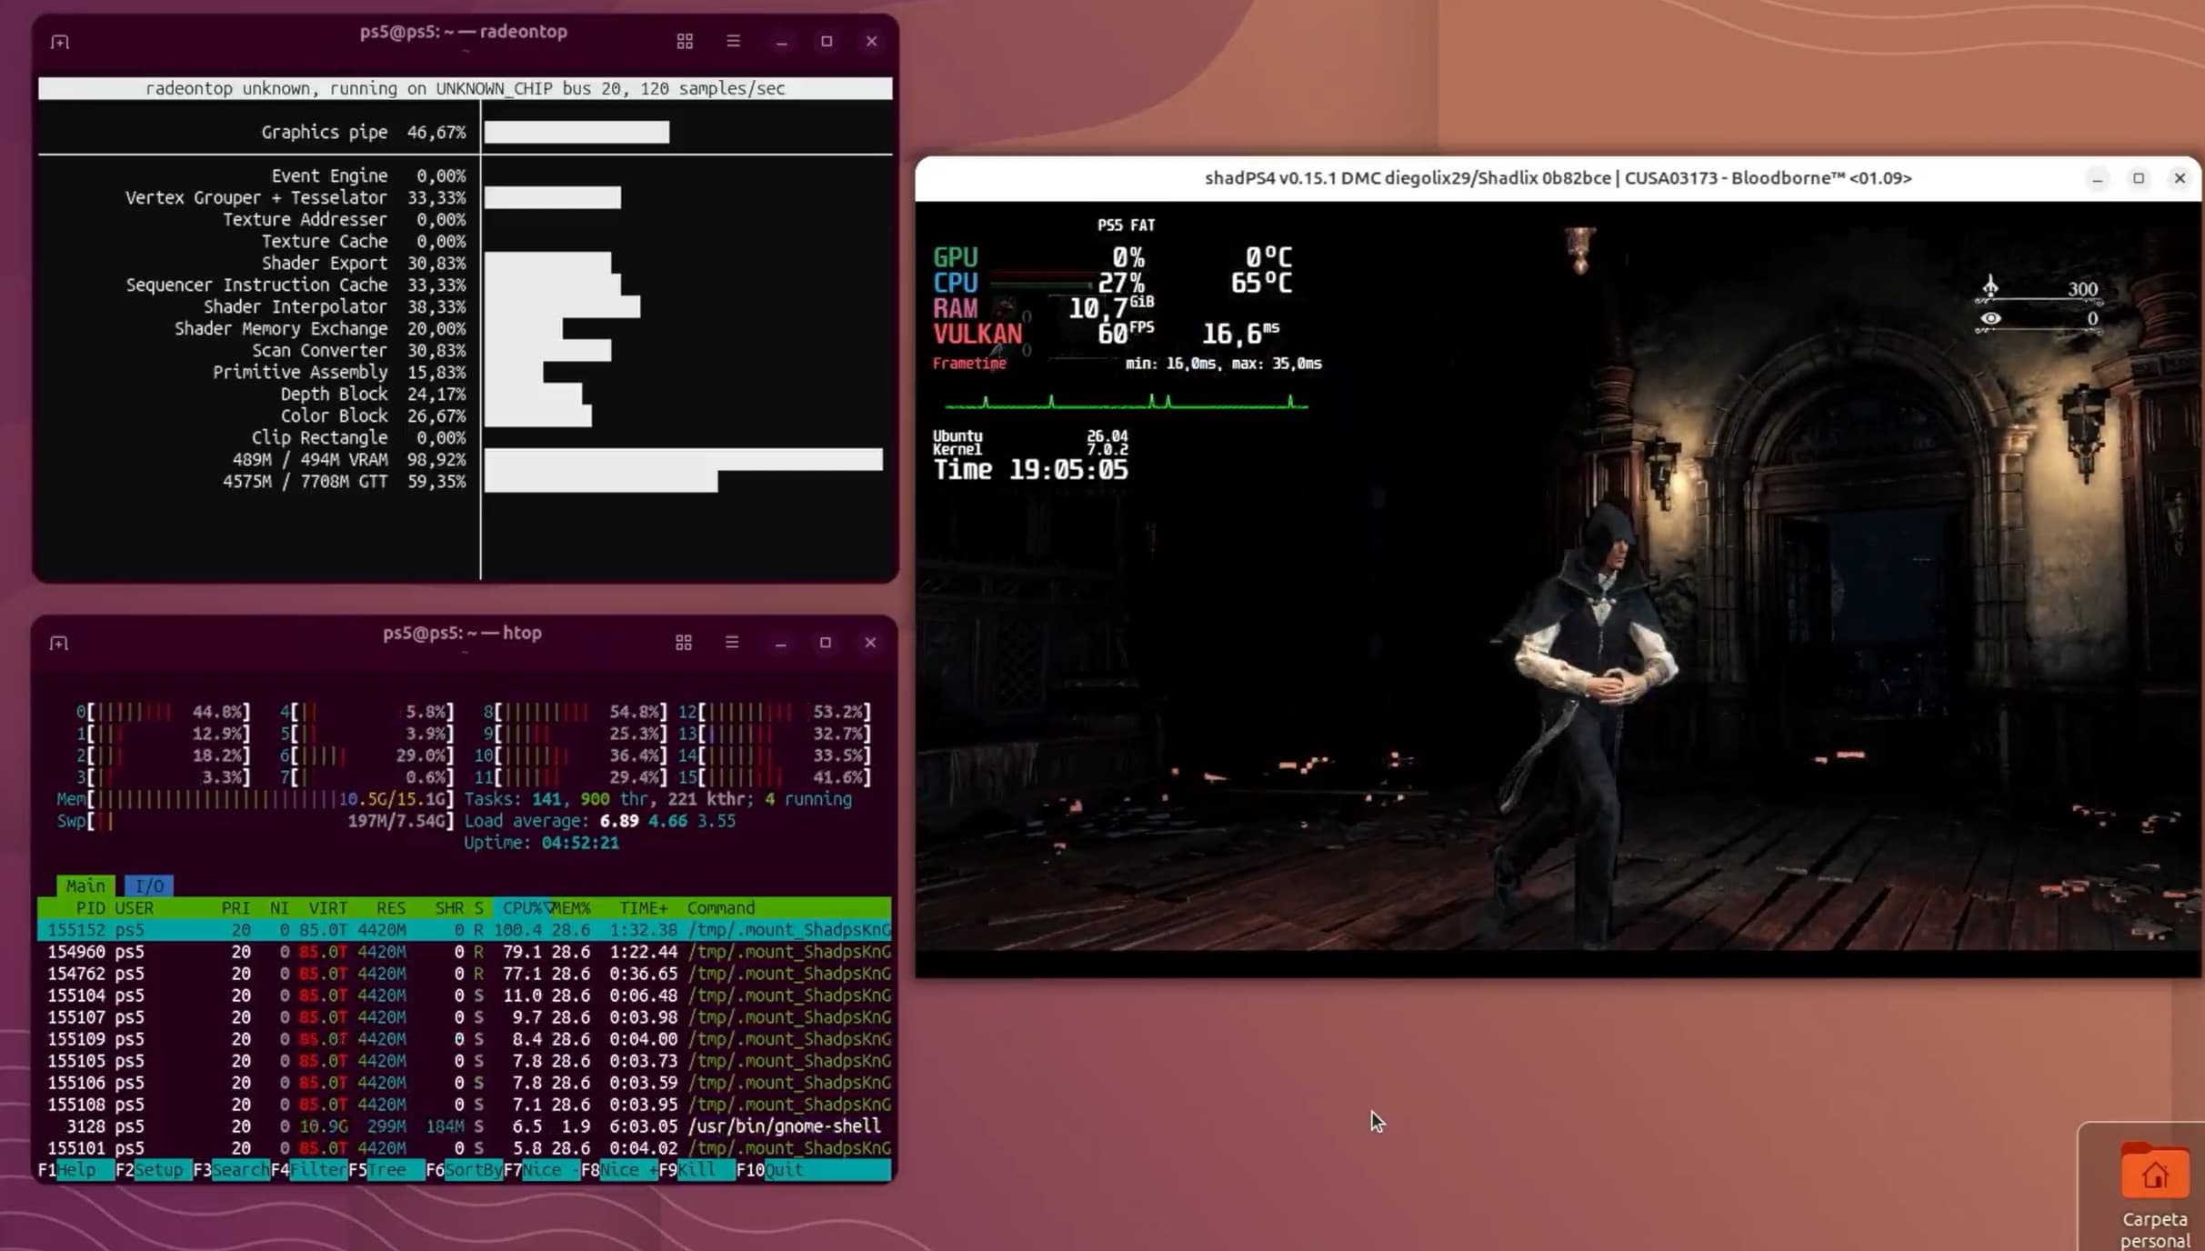
Task: Click the Mem meter bar in htop
Action: coord(255,799)
